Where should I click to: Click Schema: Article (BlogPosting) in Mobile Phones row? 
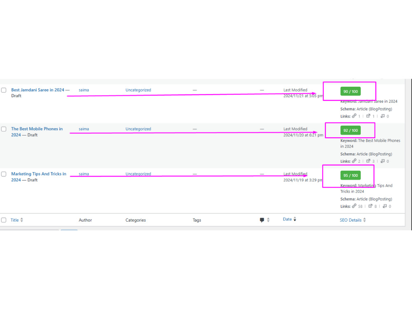click(366, 154)
